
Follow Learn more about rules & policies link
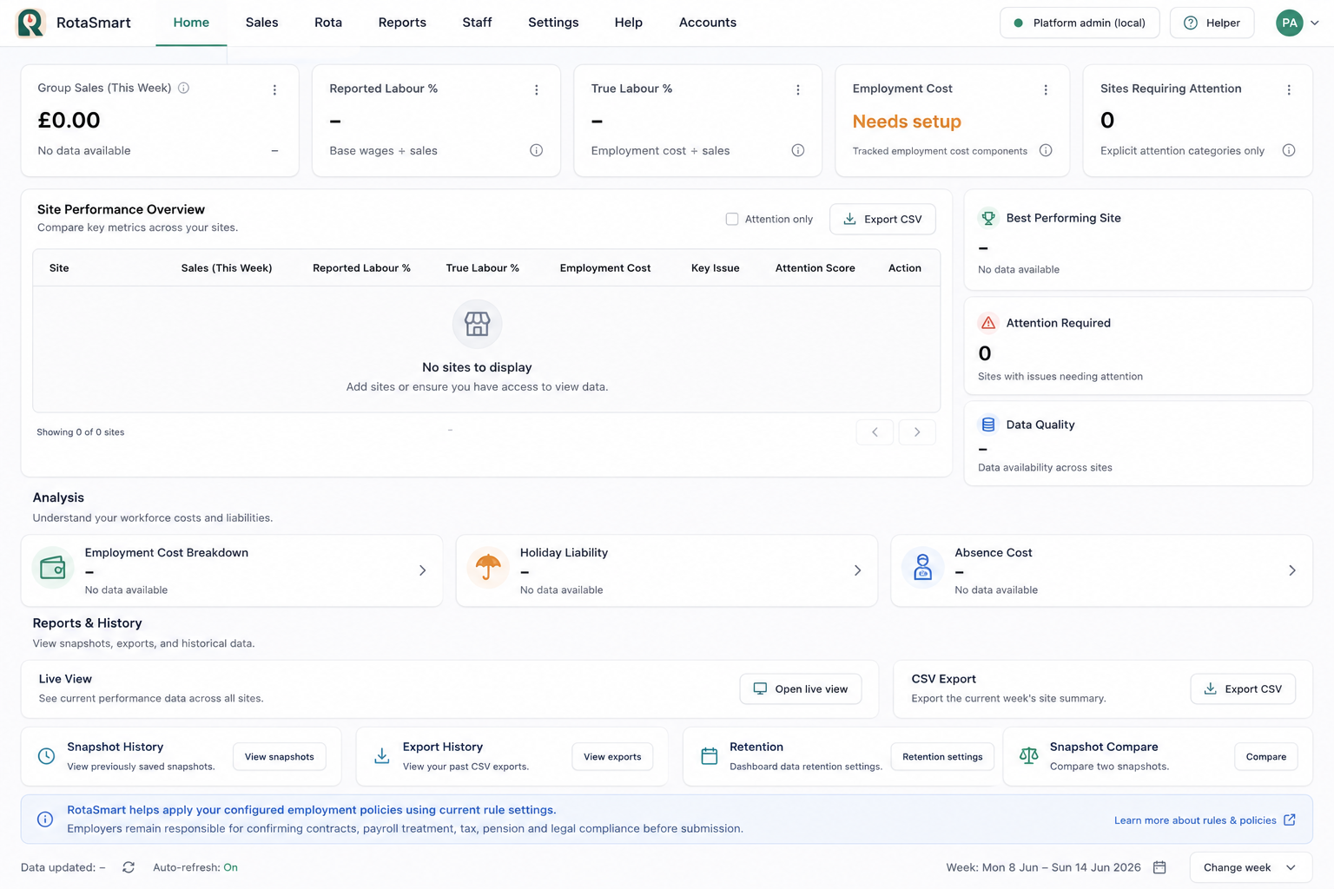tap(1205, 820)
